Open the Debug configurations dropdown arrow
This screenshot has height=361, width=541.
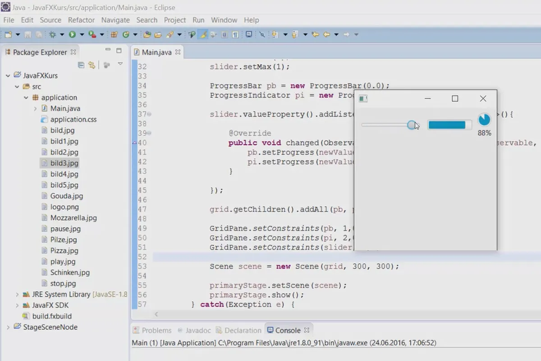point(62,34)
